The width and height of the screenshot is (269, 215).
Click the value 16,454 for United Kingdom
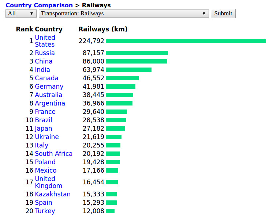coord(93,182)
